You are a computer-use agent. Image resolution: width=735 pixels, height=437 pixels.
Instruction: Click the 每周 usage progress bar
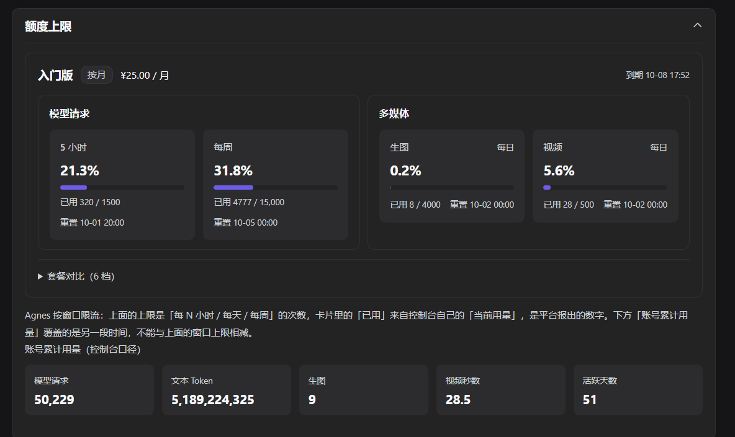[275, 188]
